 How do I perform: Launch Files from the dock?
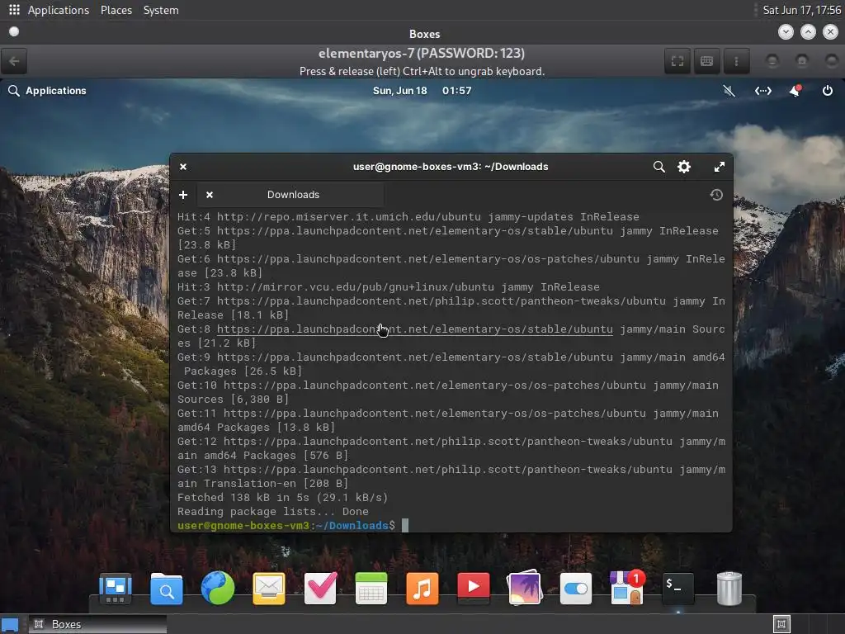(166, 588)
